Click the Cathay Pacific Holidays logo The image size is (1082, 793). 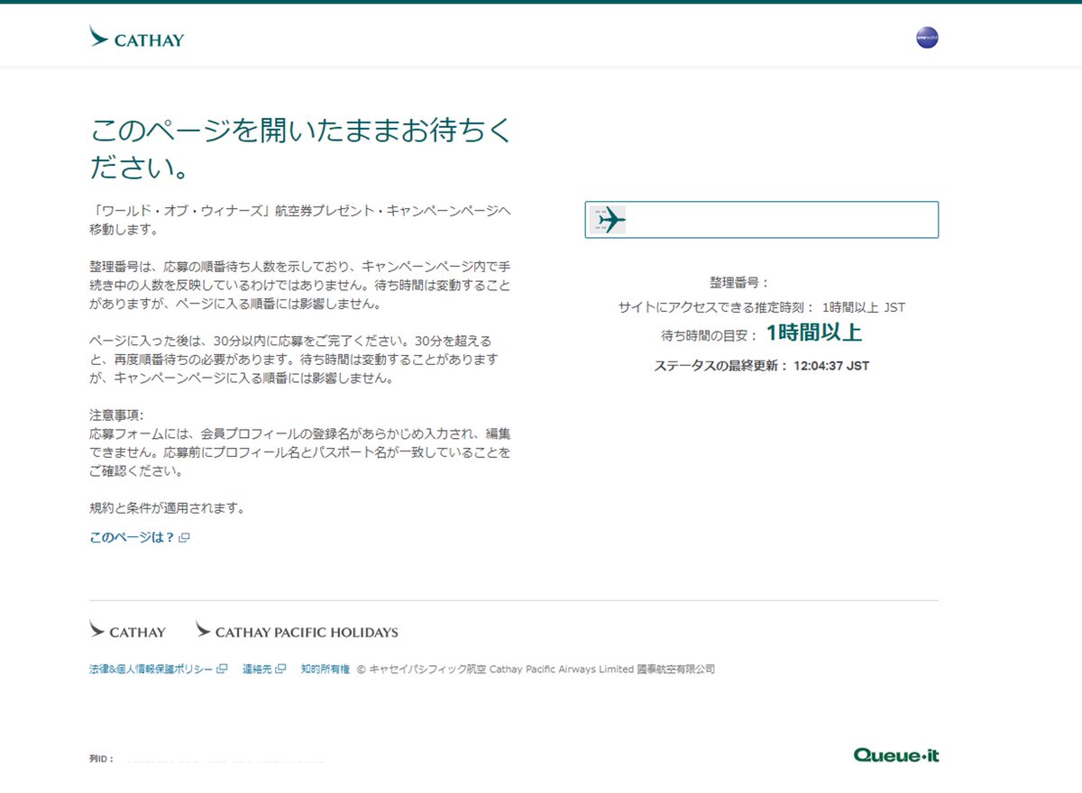click(297, 631)
